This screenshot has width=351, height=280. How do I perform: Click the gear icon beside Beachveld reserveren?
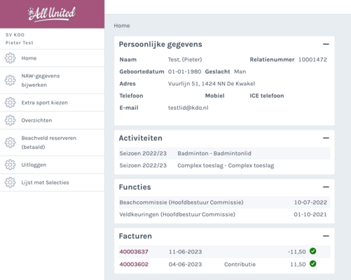(10, 142)
